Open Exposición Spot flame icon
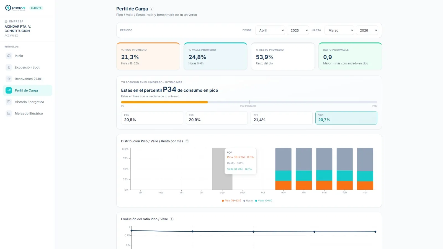 pyautogui.click(x=9, y=67)
